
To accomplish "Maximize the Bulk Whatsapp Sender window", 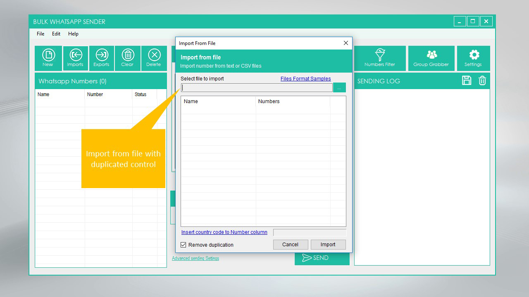I will (x=473, y=21).
